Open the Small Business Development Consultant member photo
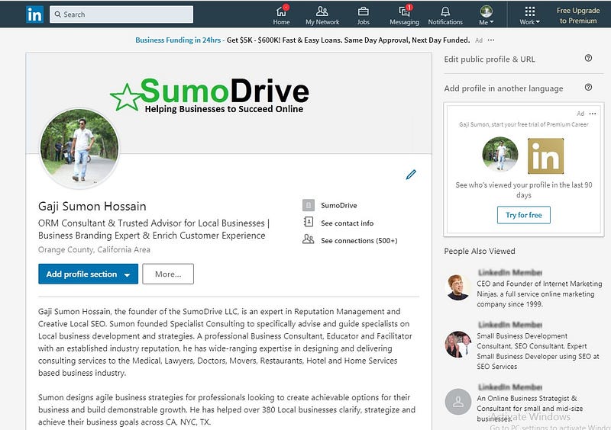 coord(457,345)
